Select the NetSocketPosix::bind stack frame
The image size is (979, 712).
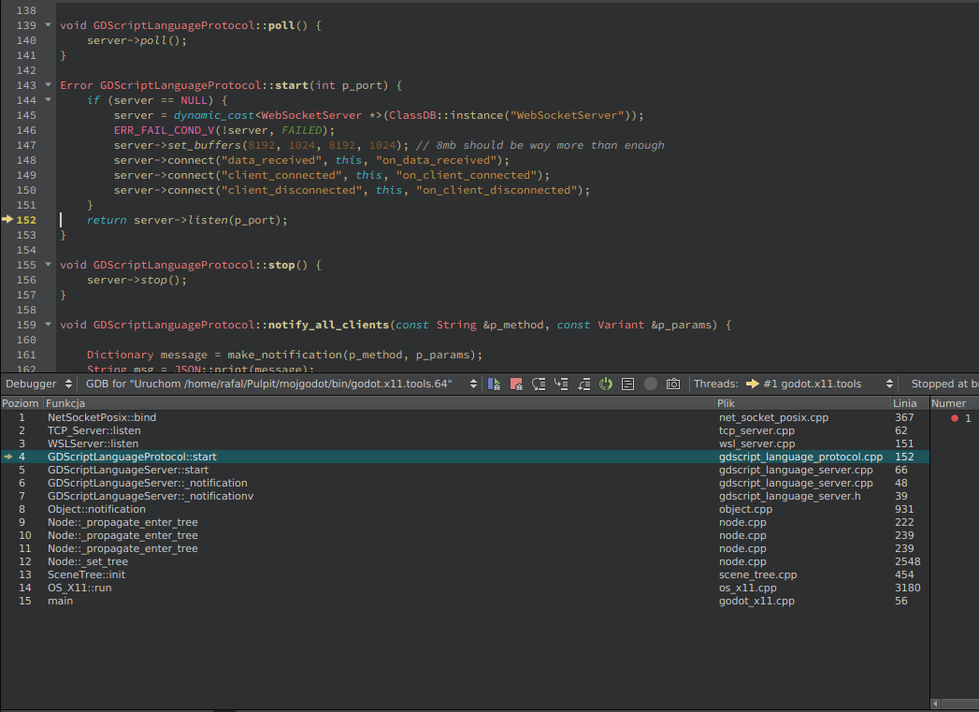(x=465, y=417)
